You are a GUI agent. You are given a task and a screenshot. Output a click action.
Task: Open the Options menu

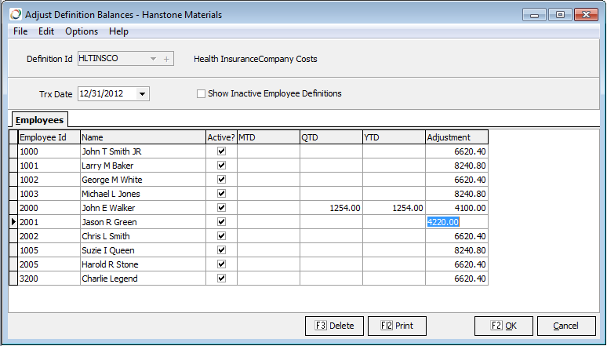82,31
